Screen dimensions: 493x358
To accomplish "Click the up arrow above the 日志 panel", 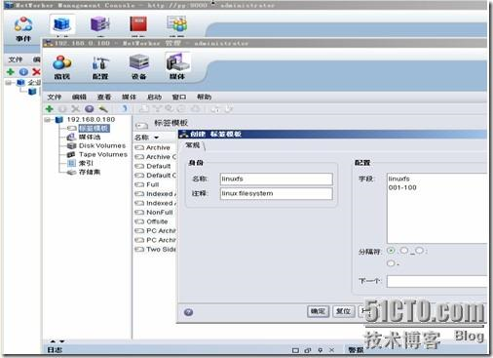I will [x=53, y=341].
